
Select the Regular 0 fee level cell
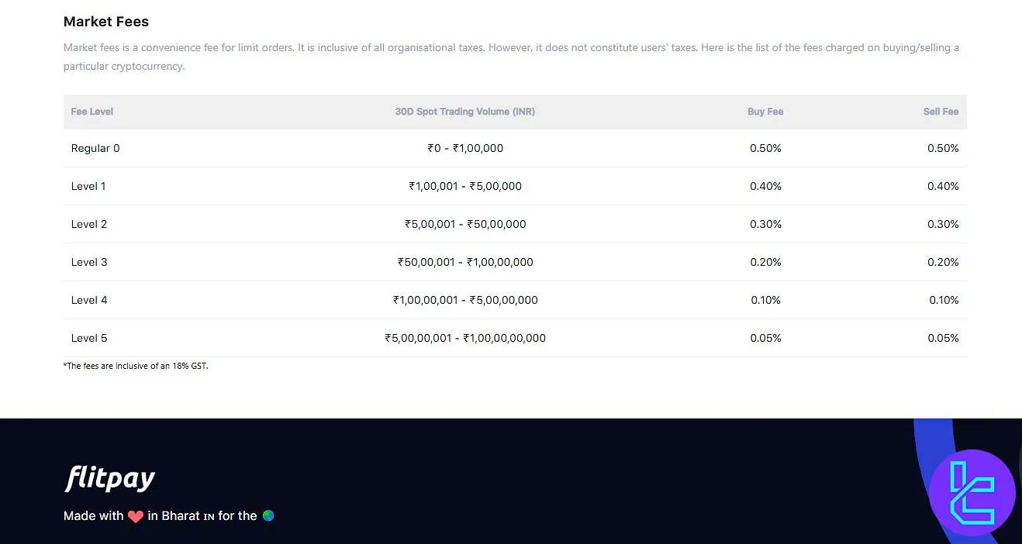tap(95, 148)
